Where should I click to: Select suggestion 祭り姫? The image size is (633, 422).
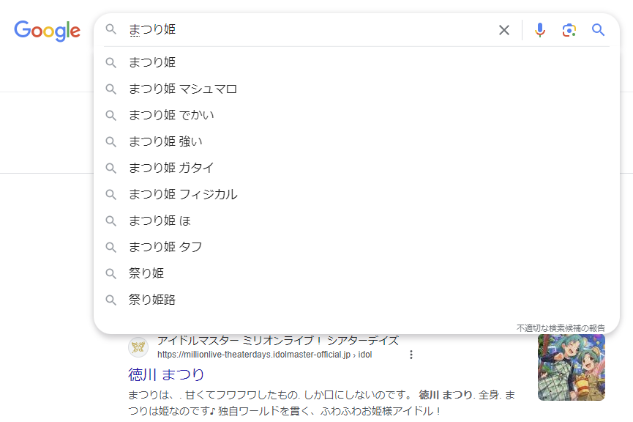click(x=356, y=273)
